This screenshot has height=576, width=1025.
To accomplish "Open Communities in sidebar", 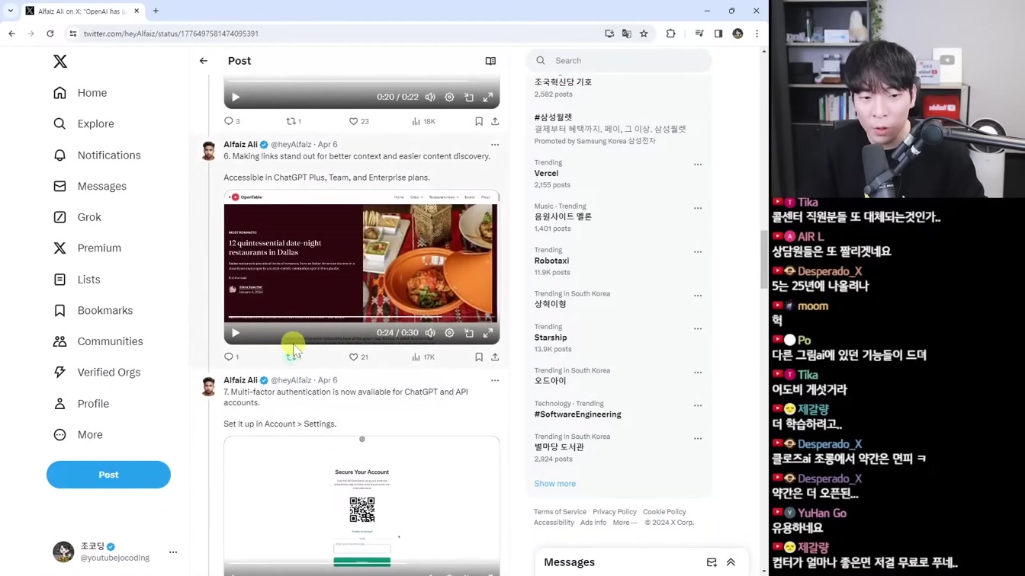I will (x=98, y=341).
